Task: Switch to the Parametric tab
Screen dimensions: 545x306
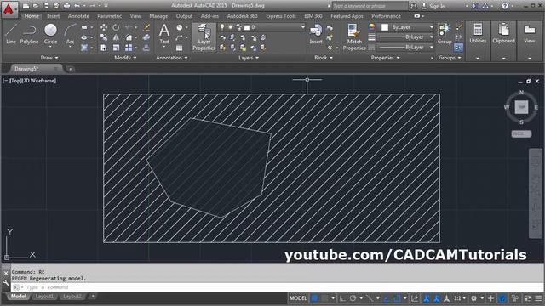Action: (x=110, y=16)
